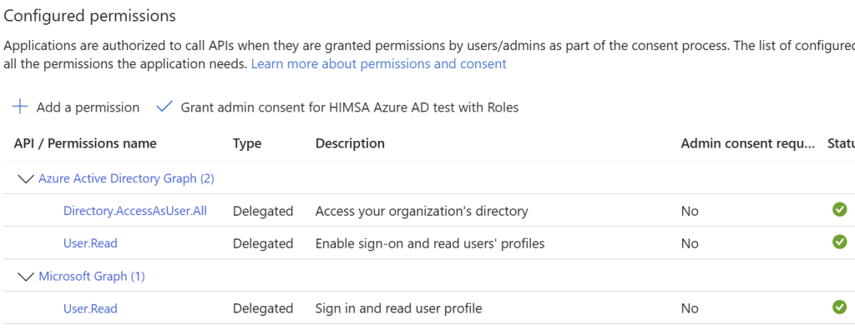This screenshot has width=855, height=330.
Task: Click the Description column header
Action: click(x=350, y=143)
